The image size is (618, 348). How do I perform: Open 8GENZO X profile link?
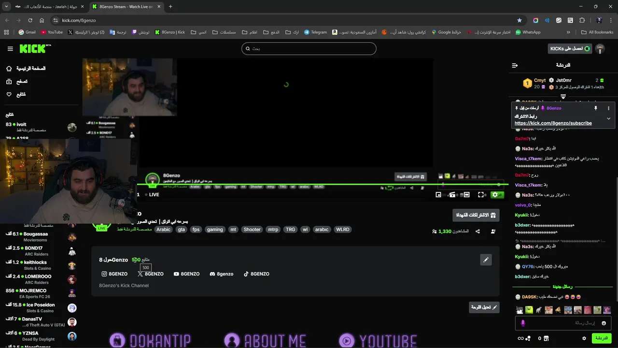point(151,274)
